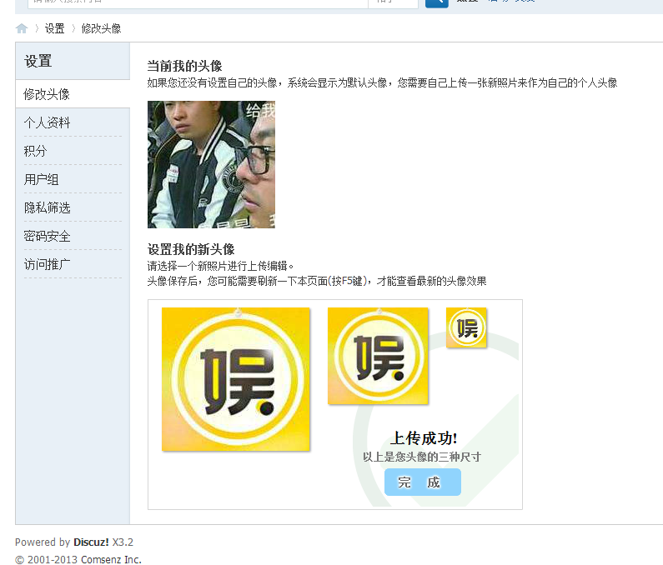The width and height of the screenshot is (663, 565).
Task: Open Comsenz Inc. footer link
Action: [111, 559]
